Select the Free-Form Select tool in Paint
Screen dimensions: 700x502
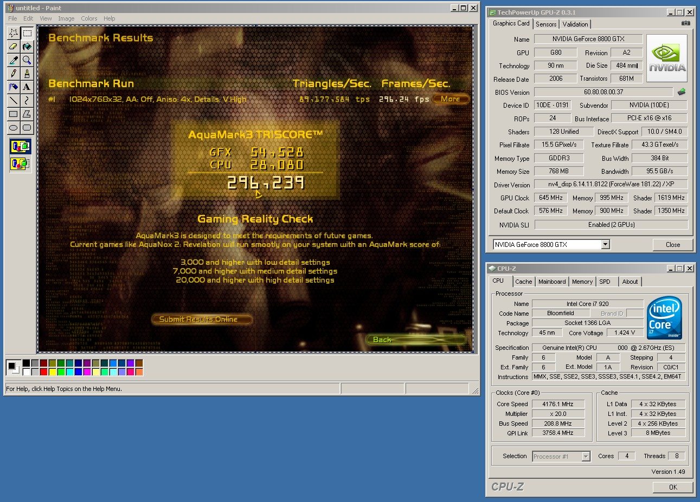tap(14, 33)
